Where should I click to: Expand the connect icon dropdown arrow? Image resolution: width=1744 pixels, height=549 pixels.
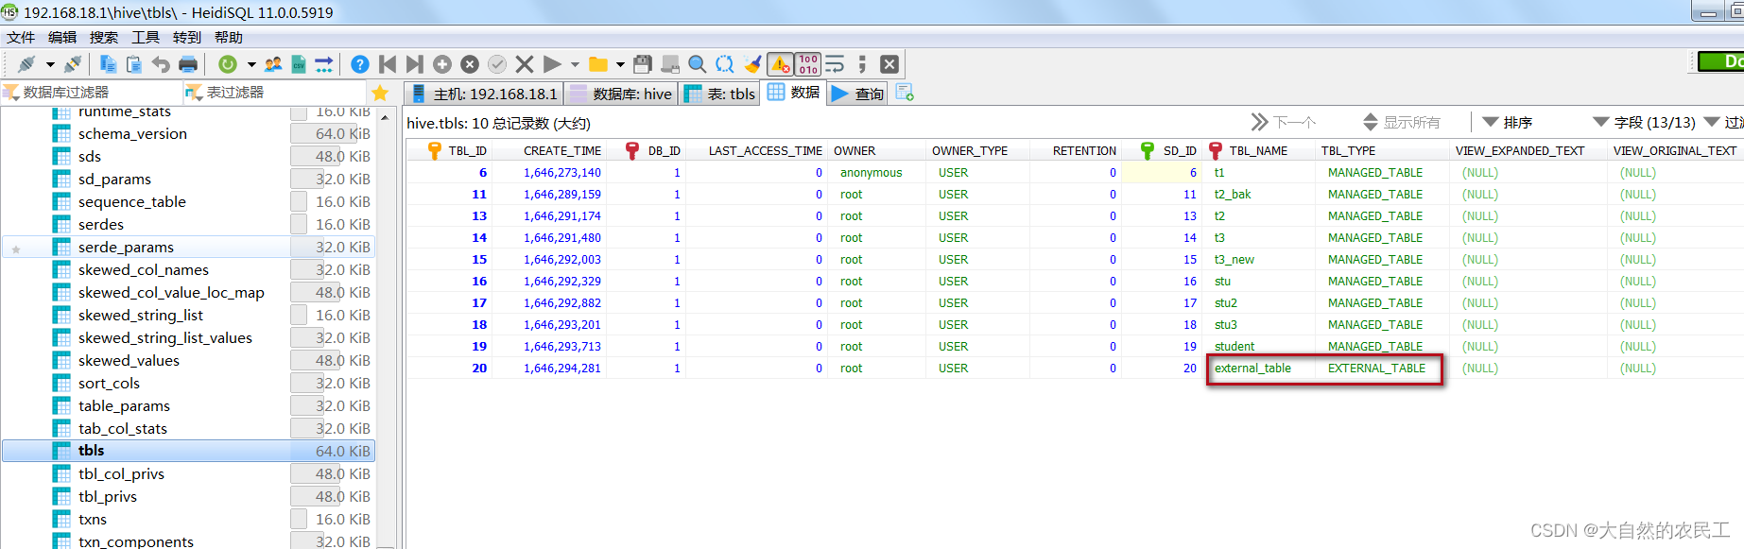50,64
